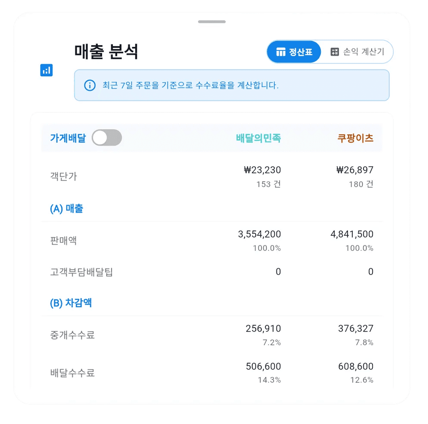Click the 배달의민족 platform header
The width and height of the screenshot is (428, 424).
click(259, 137)
